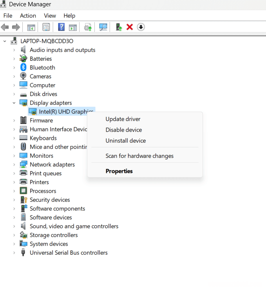Click the Back arrow in the toolbar
This screenshot has width=266, height=290.
(x=5, y=27)
